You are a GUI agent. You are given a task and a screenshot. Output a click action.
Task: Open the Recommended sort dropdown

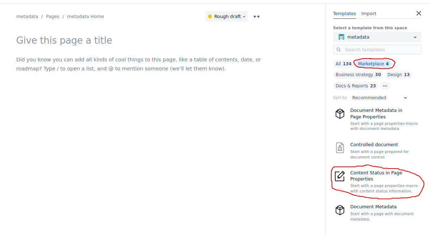tap(378, 97)
